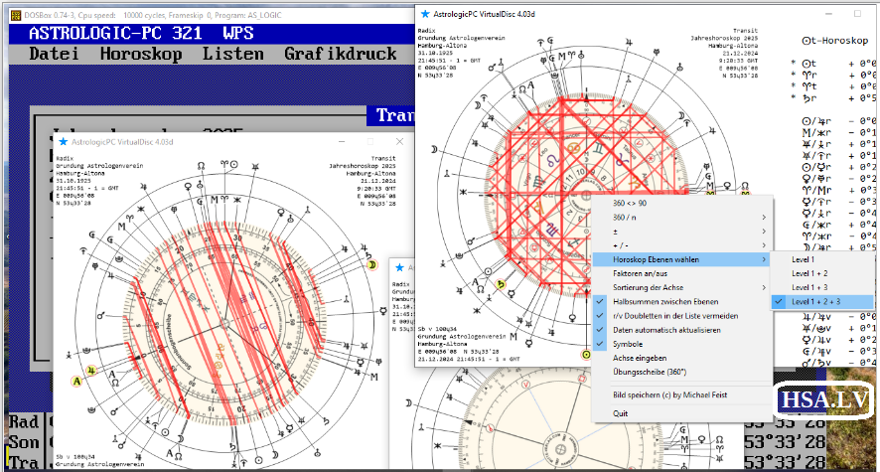Click Bild speichern to save the image

click(x=670, y=395)
